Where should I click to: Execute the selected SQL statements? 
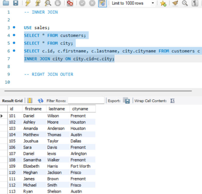click(28, 3)
